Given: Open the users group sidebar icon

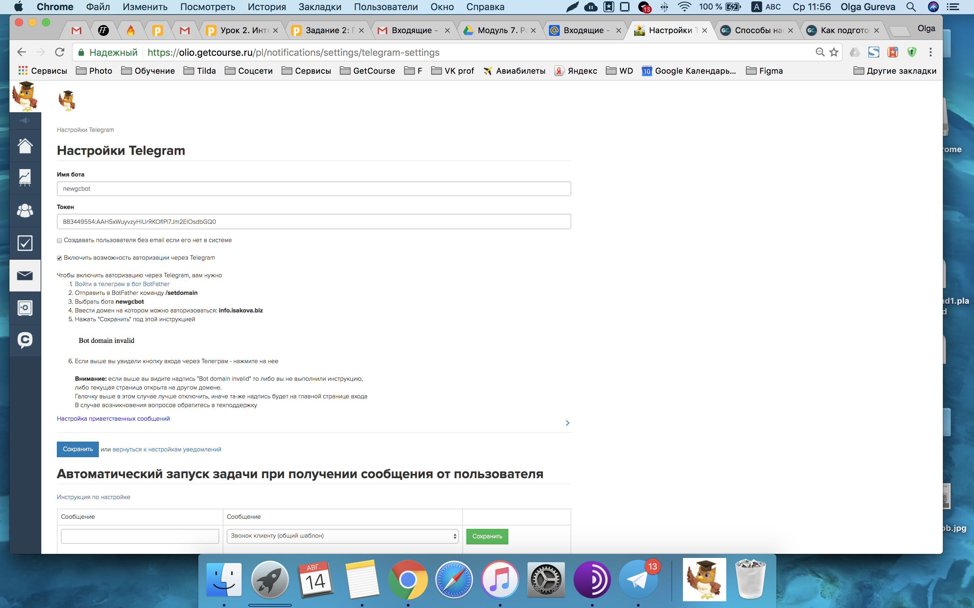Looking at the screenshot, I should pos(25,211).
